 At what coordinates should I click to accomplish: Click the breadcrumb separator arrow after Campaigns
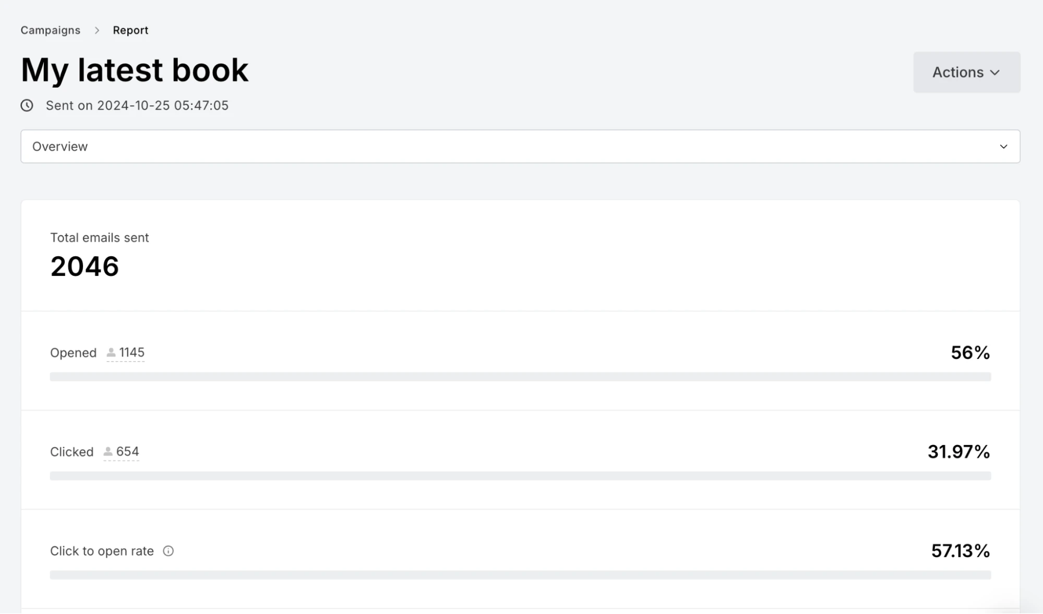point(97,31)
